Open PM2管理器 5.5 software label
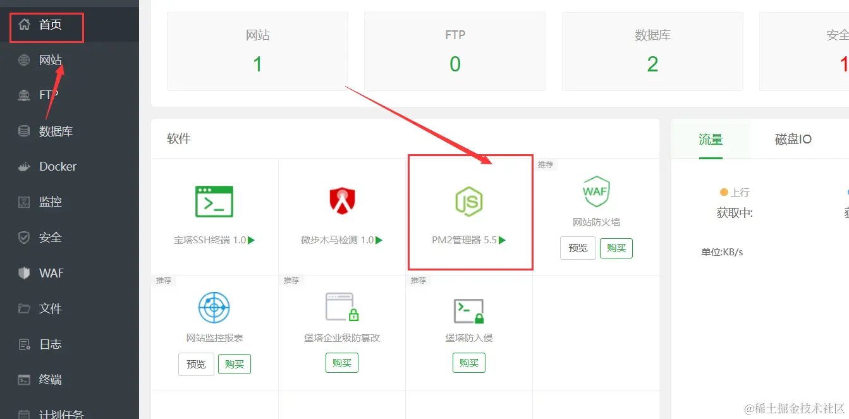 pos(464,240)
